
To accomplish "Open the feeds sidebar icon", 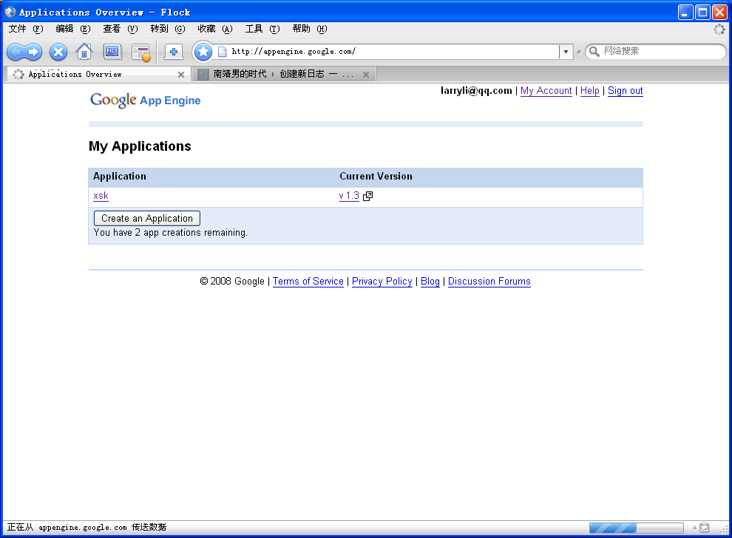I will pos(140,52).
